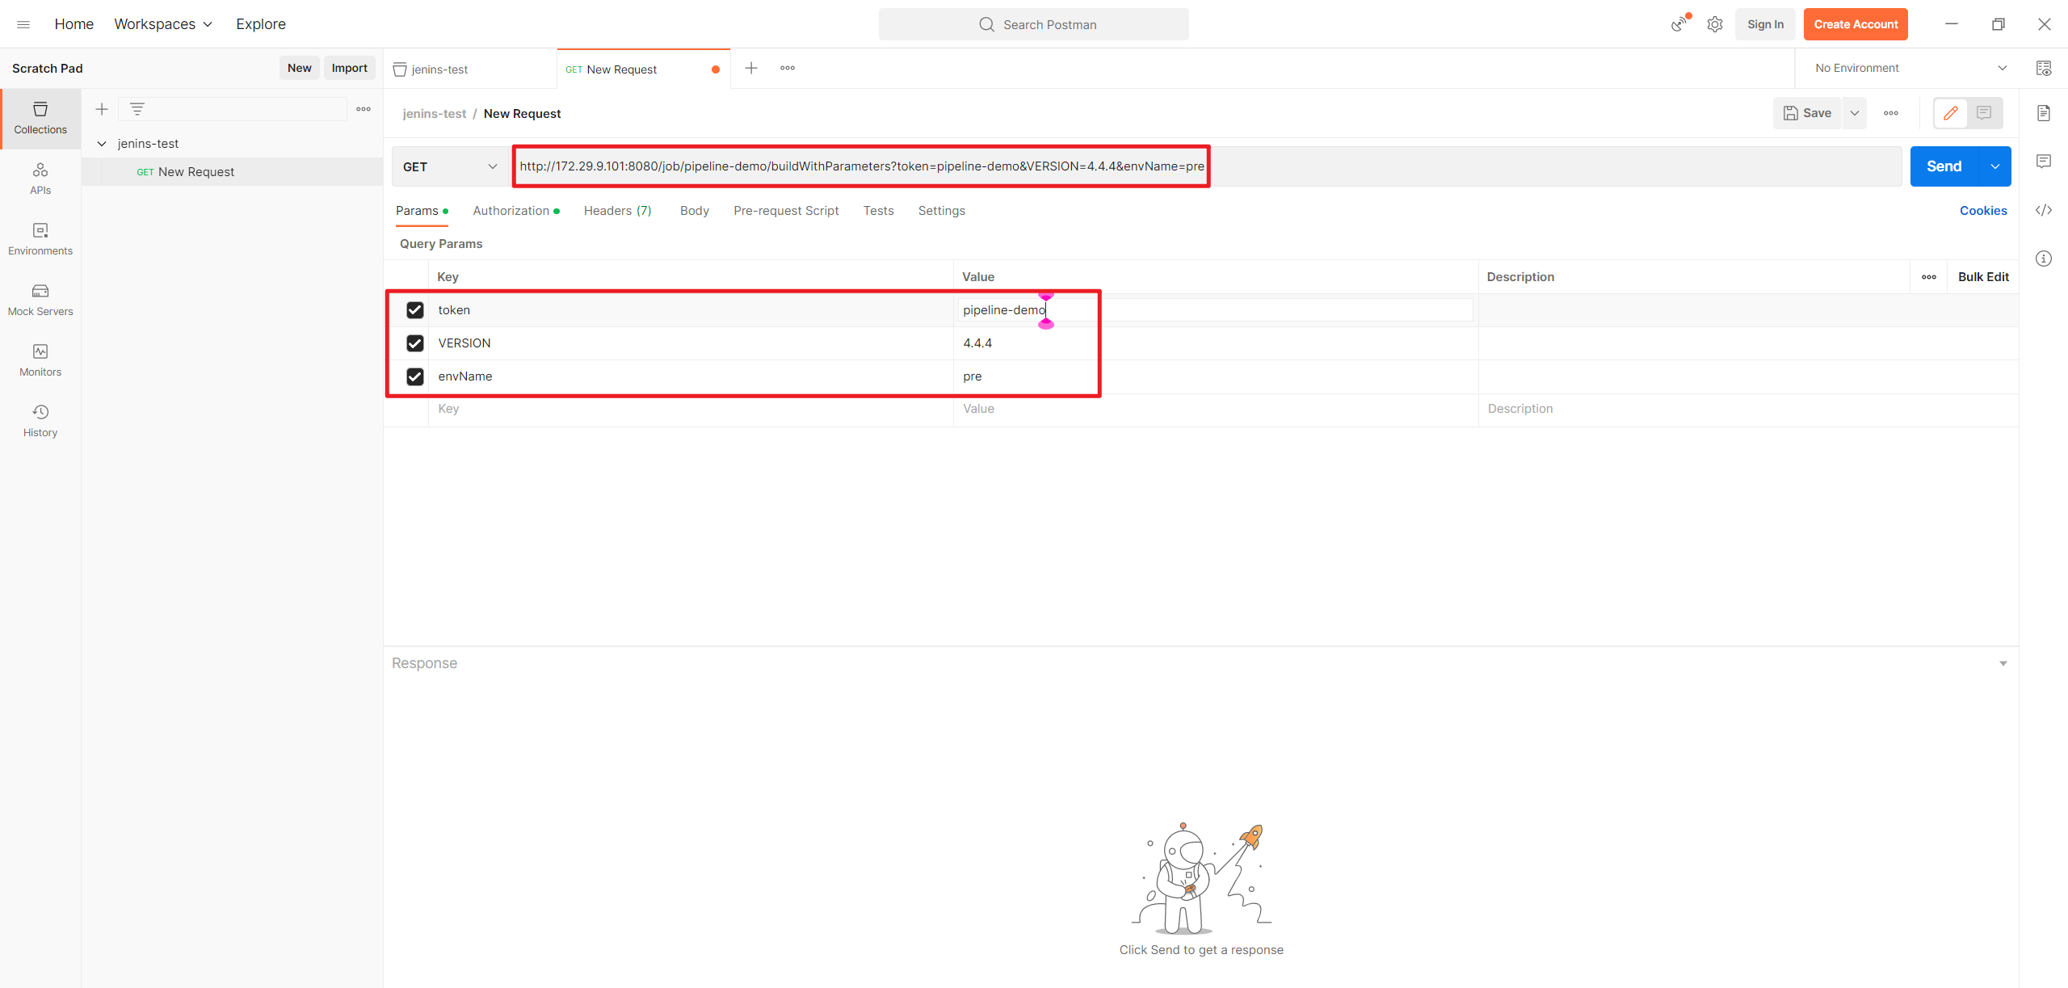Click the Create Account button
This screenshot has width=2068, height=988.
(x=1856, y=24)
